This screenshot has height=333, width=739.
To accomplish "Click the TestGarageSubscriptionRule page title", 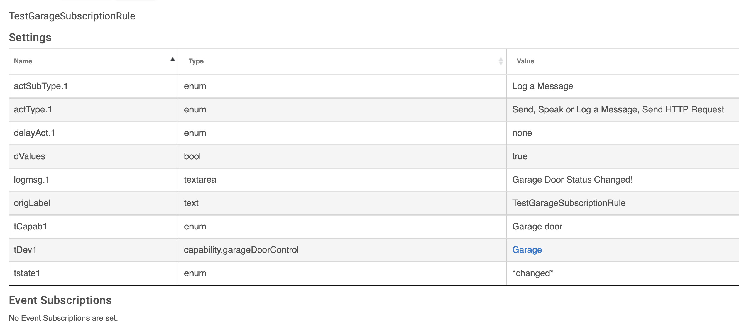I will pyautogui.click(x=72, y=16).
